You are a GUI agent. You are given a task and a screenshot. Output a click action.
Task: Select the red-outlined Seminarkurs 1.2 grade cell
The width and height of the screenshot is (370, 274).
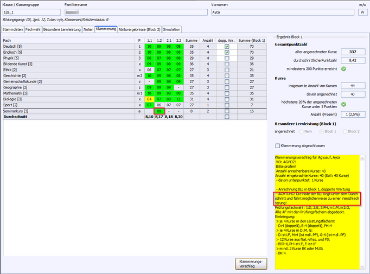(x=158, y=110)
